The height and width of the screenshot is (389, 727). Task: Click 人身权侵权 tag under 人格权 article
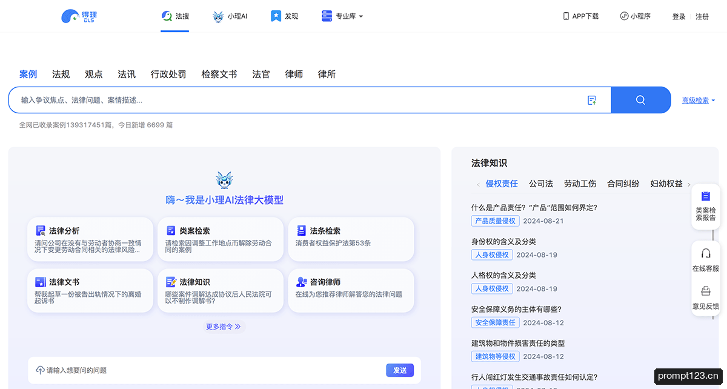492,289
